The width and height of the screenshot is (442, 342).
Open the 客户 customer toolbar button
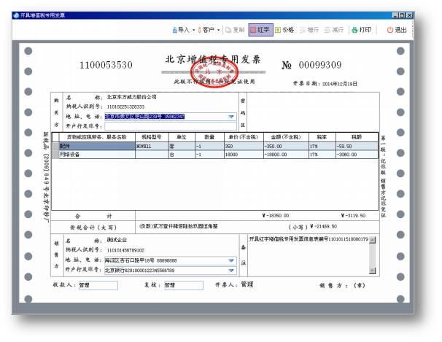pos(206,30)
